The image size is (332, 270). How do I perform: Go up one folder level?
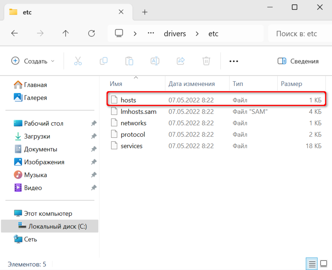click(66, 34)
